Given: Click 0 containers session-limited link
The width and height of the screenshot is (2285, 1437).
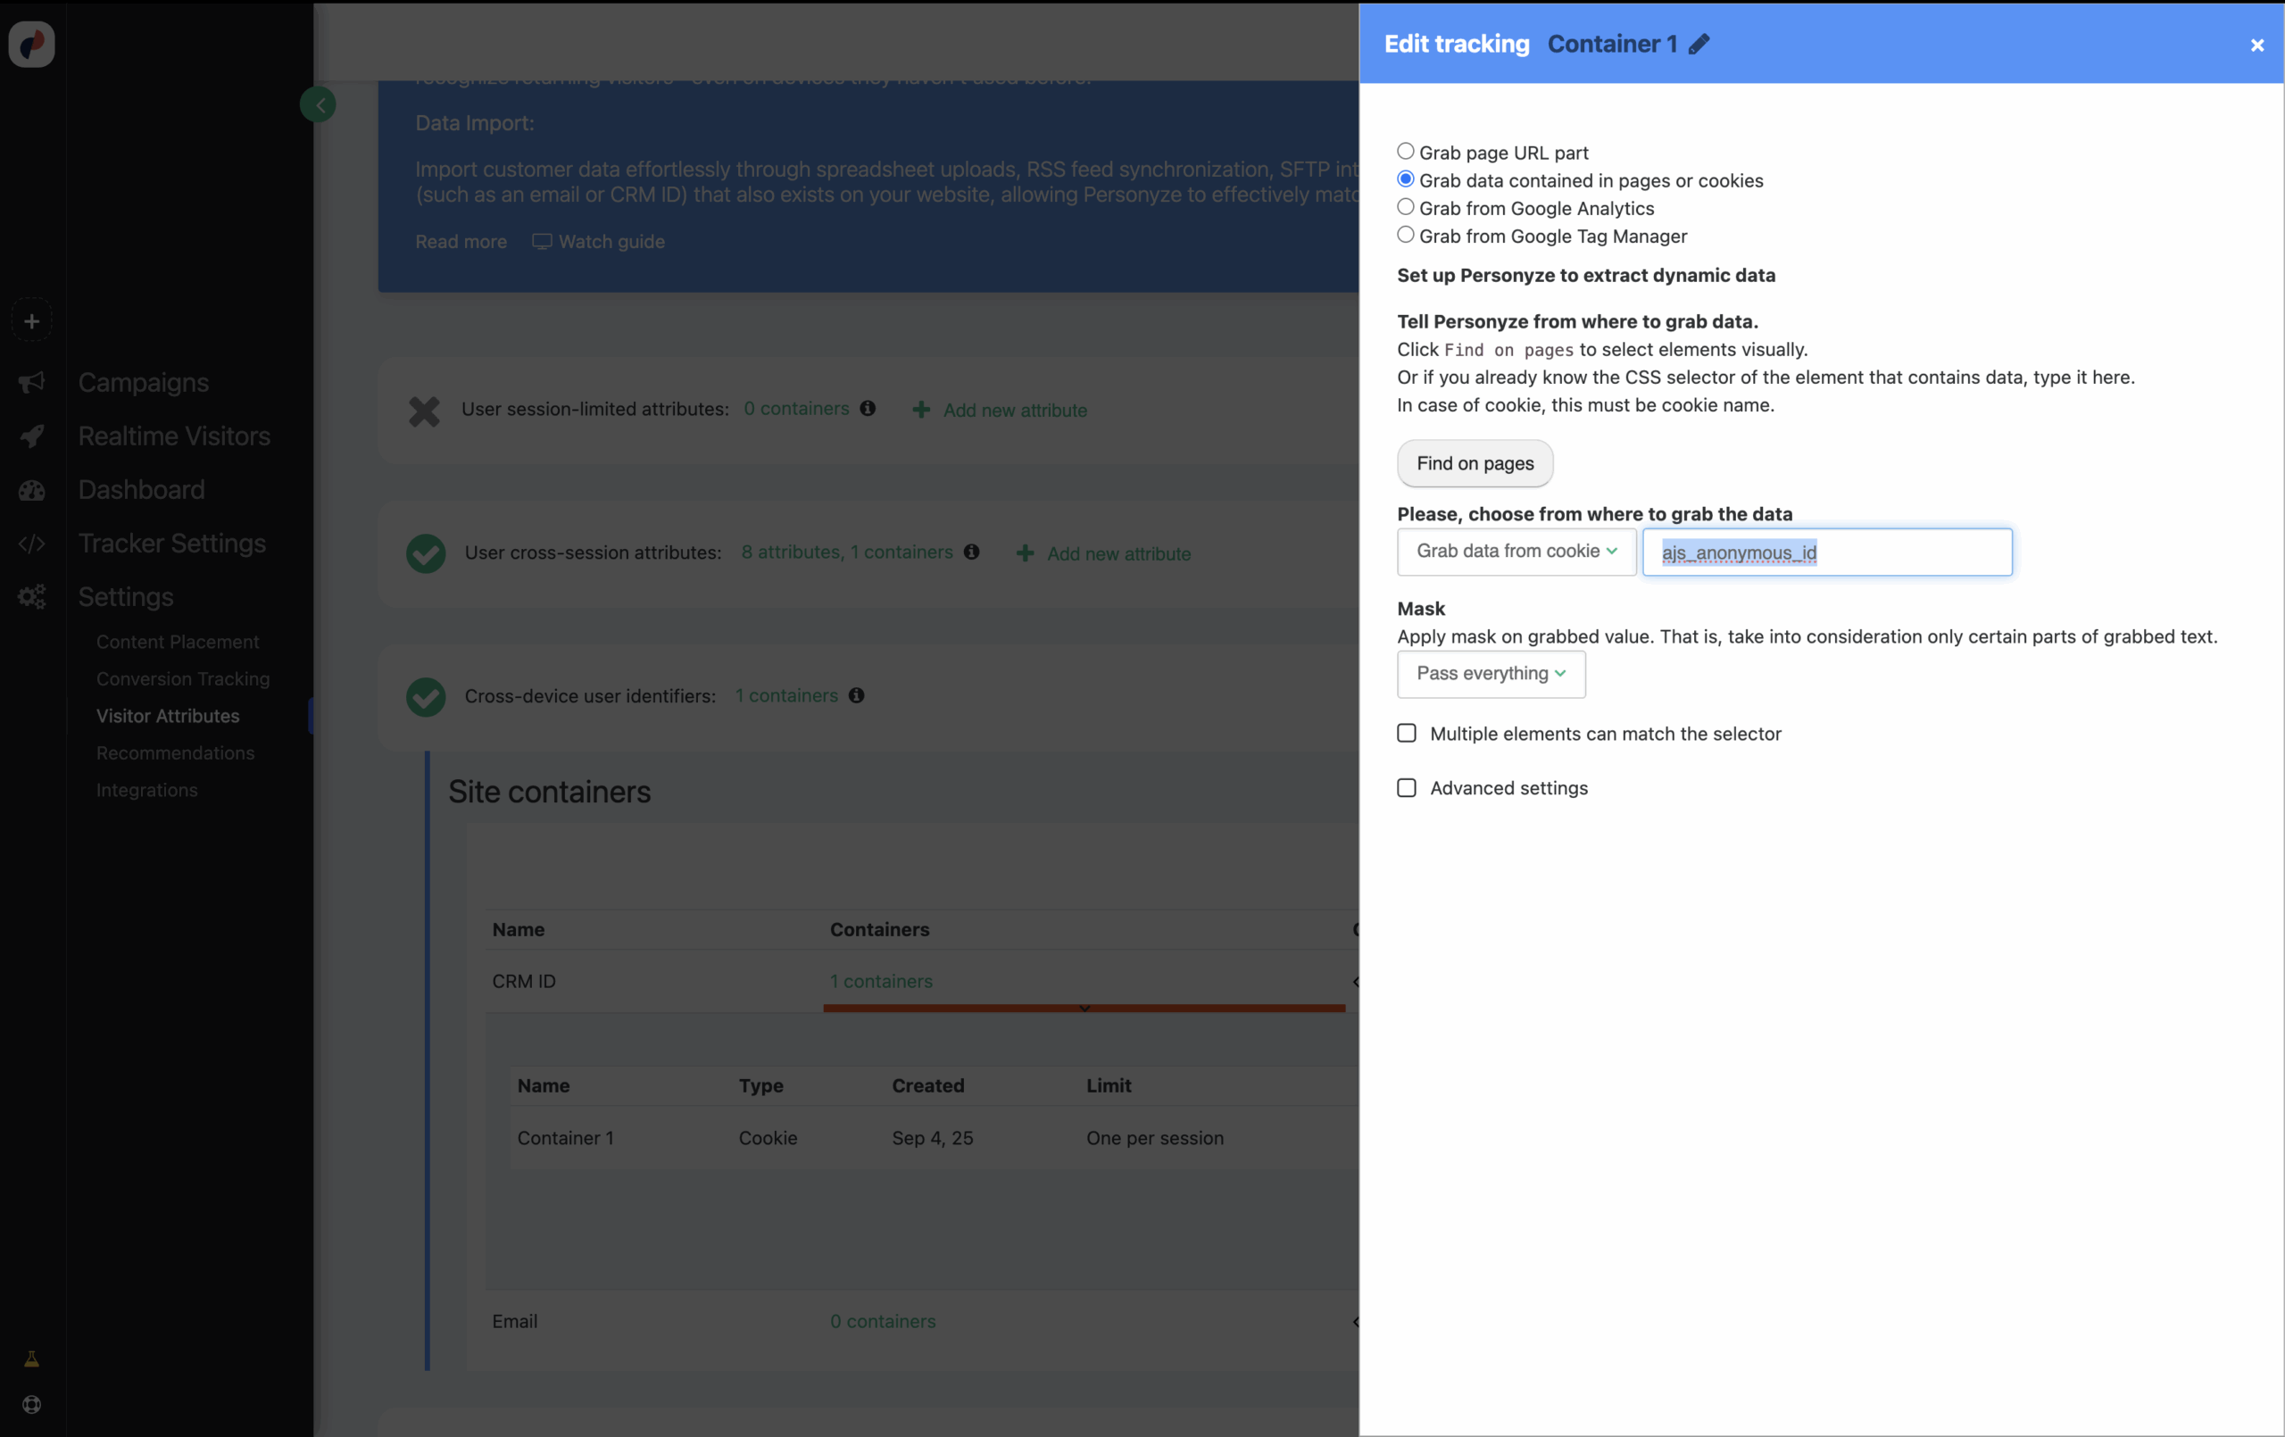Looking at the screenshot, I should 796,408.
